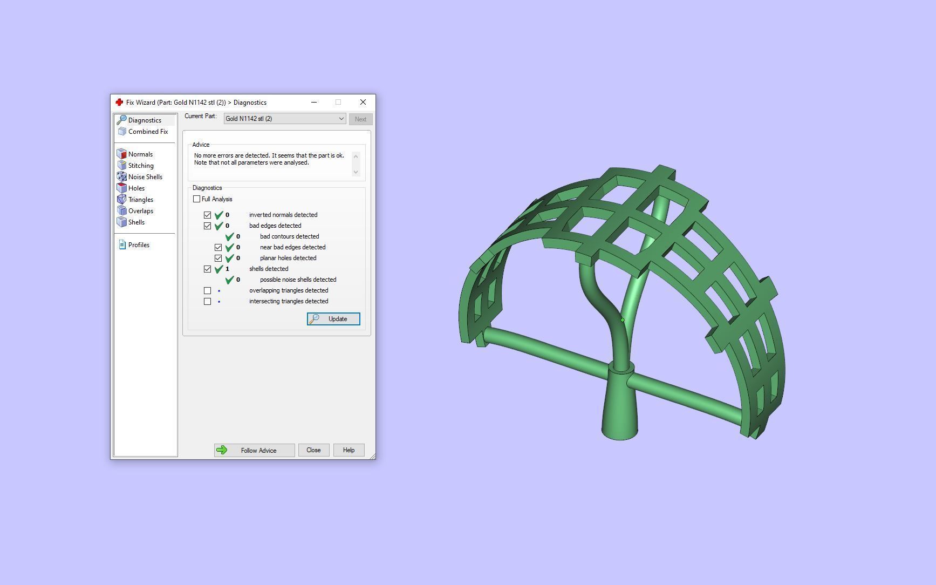Click the Triangles cube icon
The height and width of the screenshot is (585, 936).
122,200
